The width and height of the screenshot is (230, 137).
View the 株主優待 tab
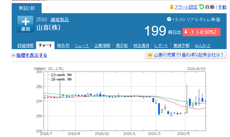141,46
